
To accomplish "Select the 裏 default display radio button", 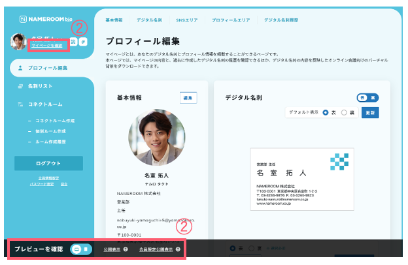I will point(344,112).
